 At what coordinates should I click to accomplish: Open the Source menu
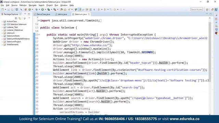click(14, 5)
